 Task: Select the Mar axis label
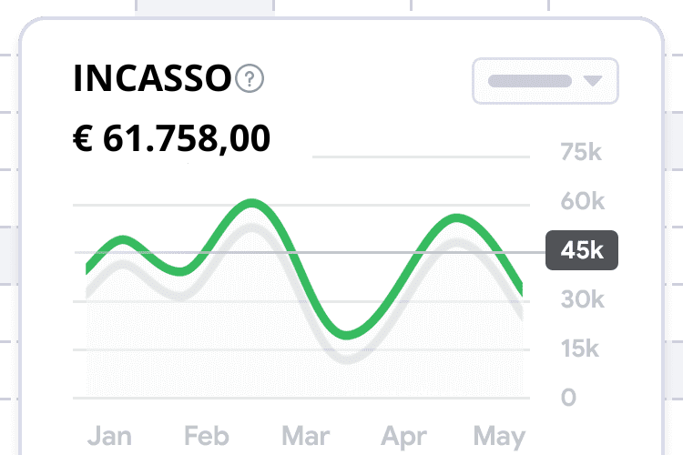click(x=306, y=436)
